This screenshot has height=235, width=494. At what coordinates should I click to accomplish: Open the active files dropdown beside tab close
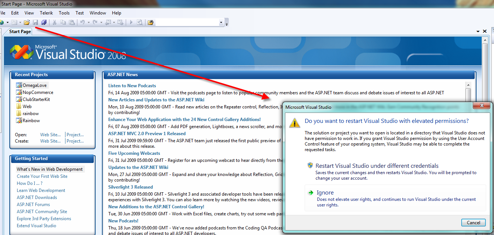pos(478,32)
